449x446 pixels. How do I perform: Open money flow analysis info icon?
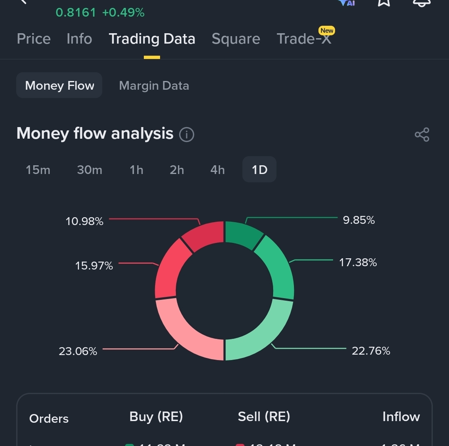(187, 135)
